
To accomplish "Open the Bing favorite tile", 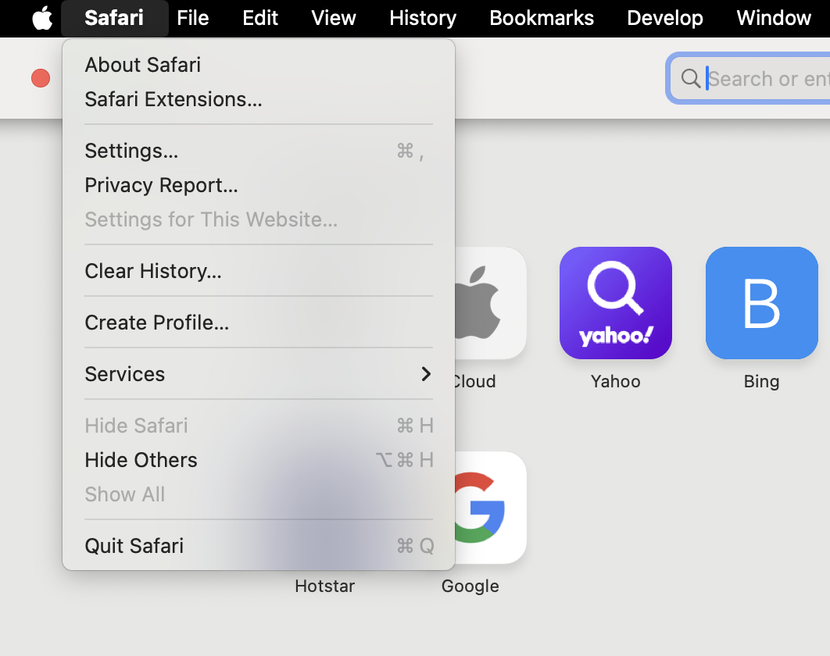I will coord(762,302).
